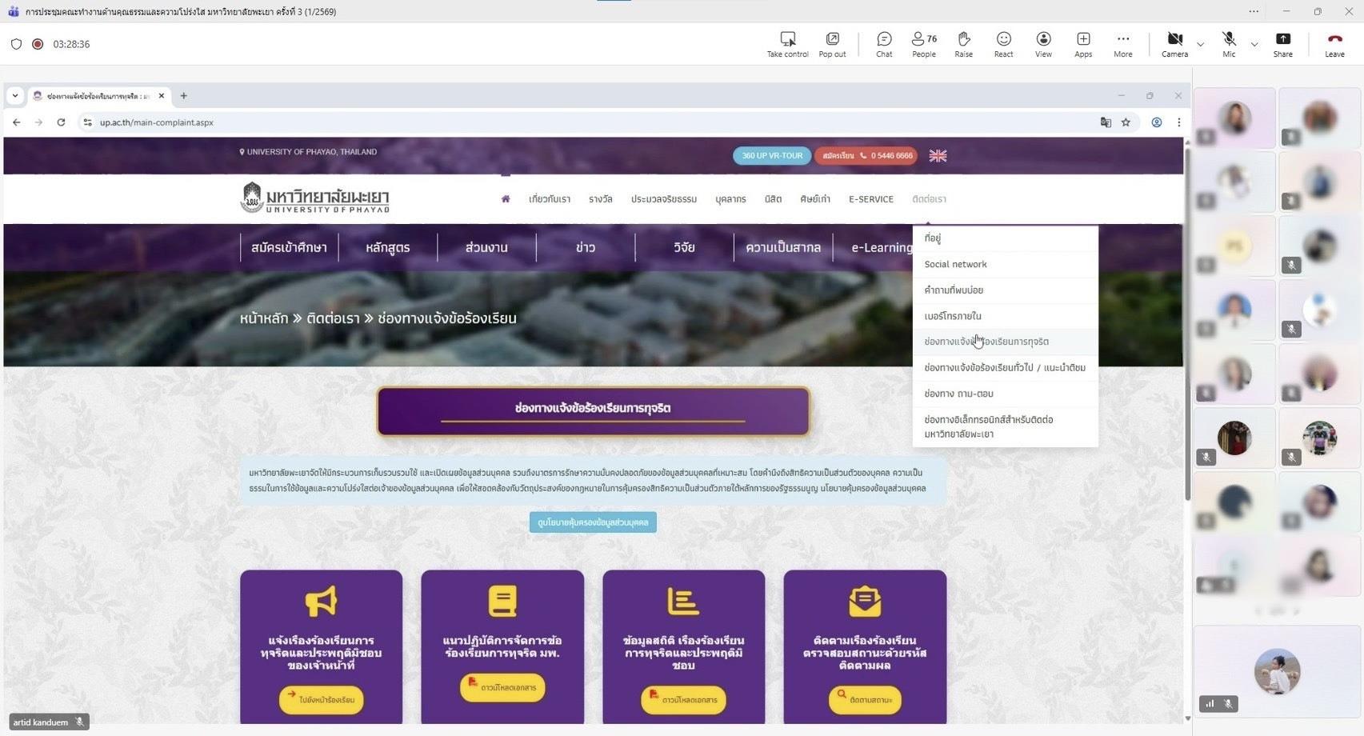1364x736 pixels.
Task: Toggle the Camera on
Action: point(1174,44)
